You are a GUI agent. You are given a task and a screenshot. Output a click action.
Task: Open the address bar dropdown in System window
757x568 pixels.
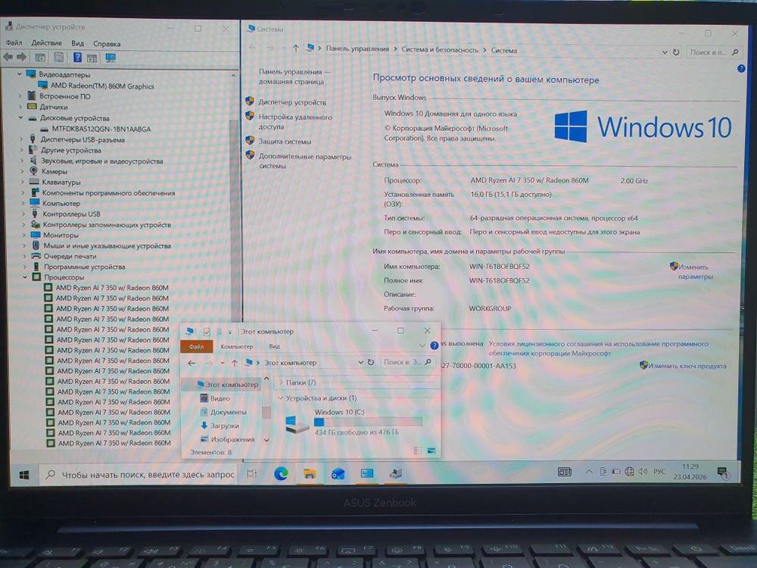(x=665, y=51)
